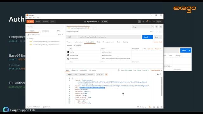
Task: Click the Bulk Edit link
Action: pos(150,49)
